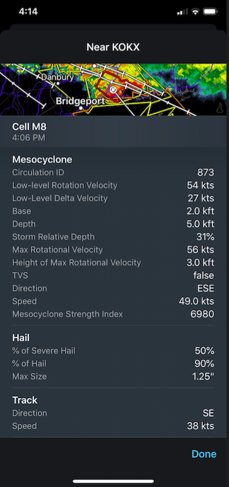229x487 pixels.
Task: Tap the Hail section heading
Action: (x=21, y=337)
